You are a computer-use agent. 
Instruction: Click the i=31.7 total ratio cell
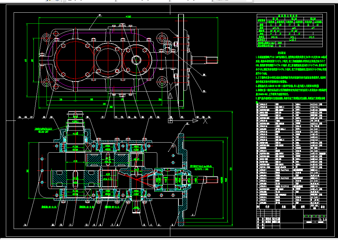click(x=292, y=40)
